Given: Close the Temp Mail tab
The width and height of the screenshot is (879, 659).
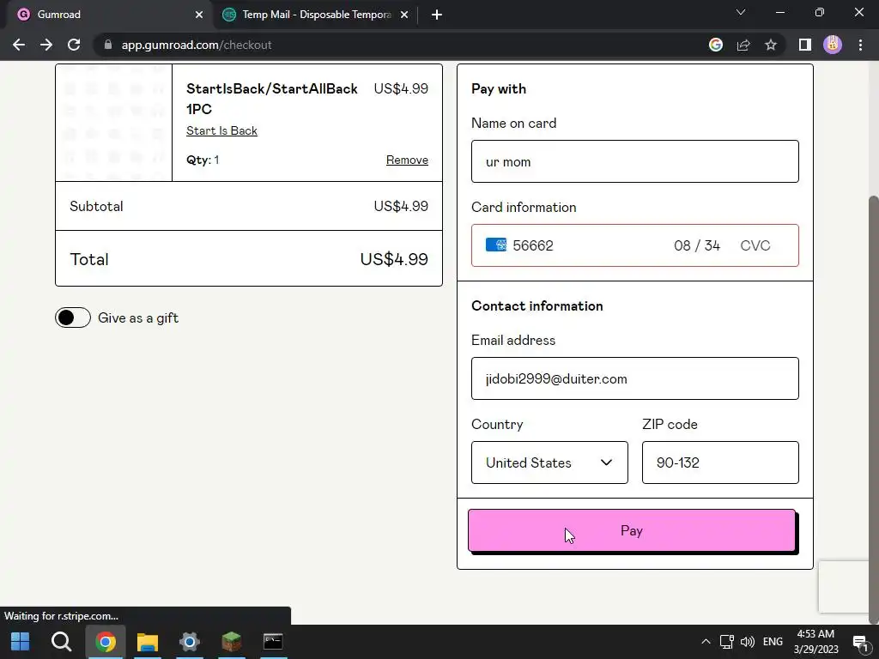Looking at the screenshot, I should (404, 15).
